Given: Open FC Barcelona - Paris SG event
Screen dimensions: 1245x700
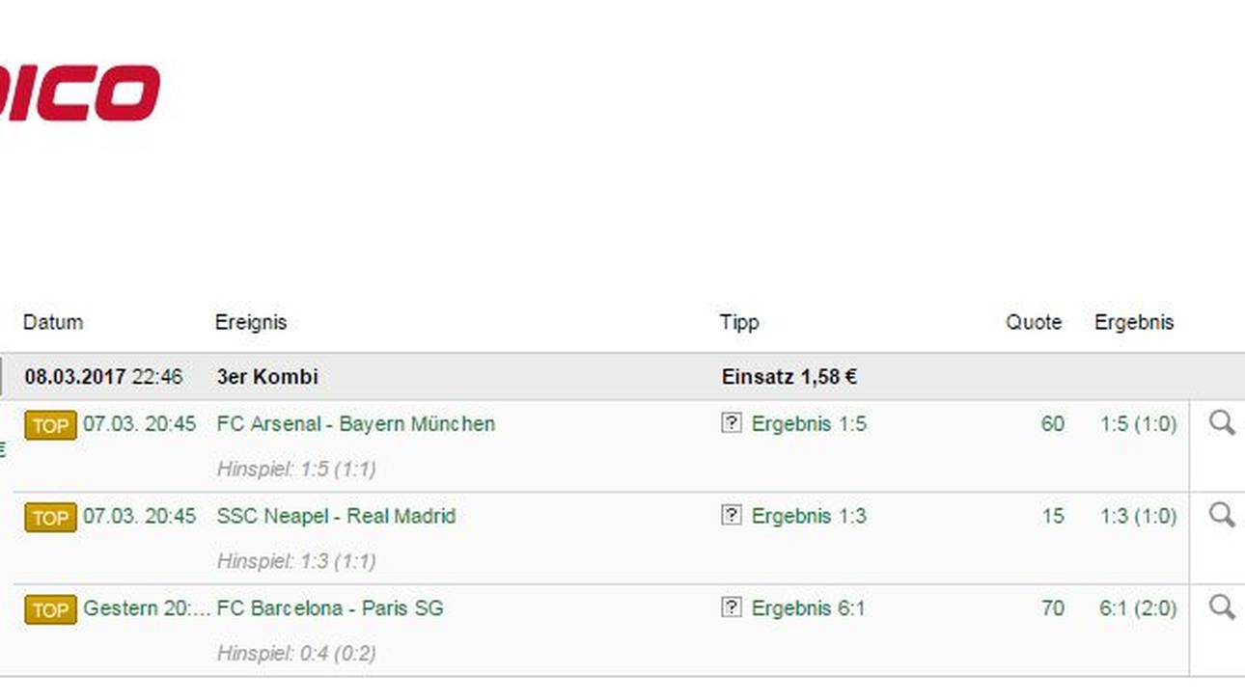Looking at the screenshot, I should (x=330, y=608).
